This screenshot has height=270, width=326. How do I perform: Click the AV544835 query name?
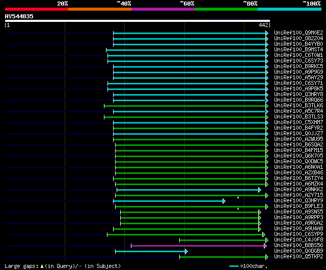[x=19, y=16]
